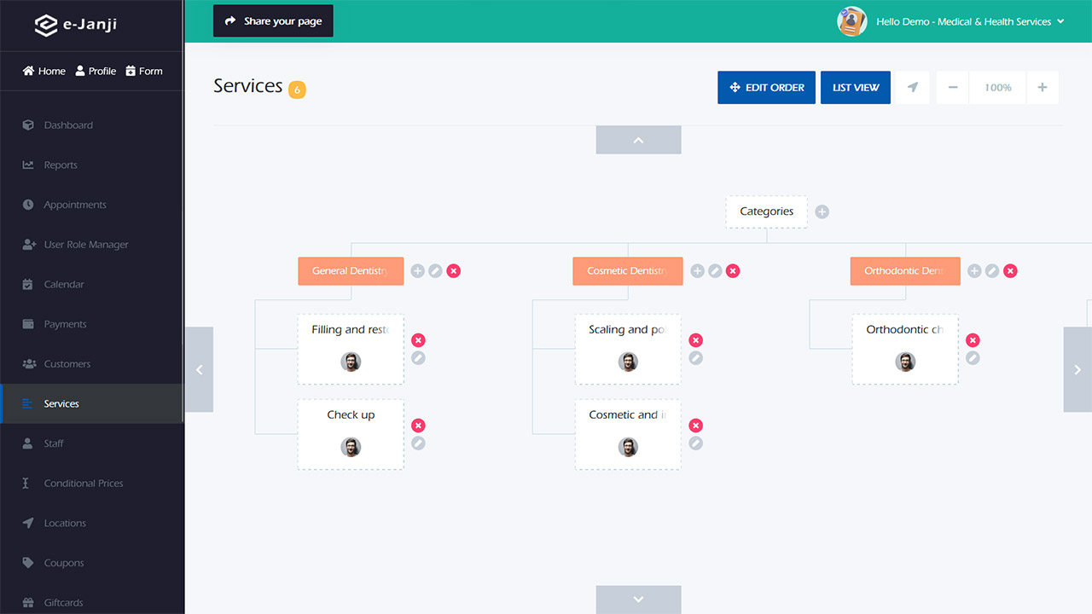Edit General Dentistry category pencil icon
1092x614 pixels.
(435, 270)
